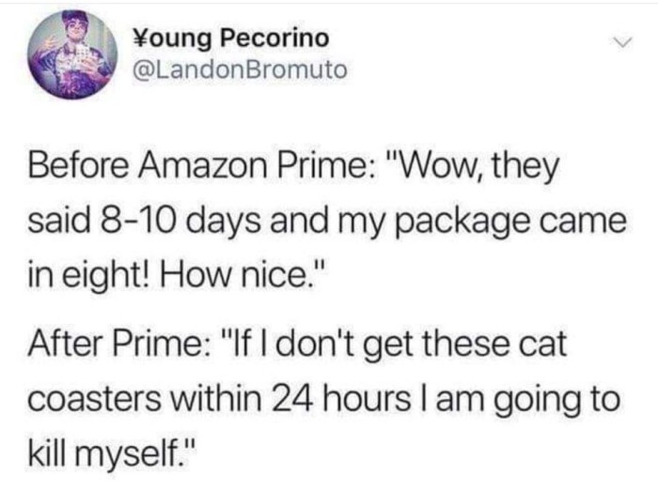Click the word 'Wow,' in the quote
The height and width of the screenshot is (491, 658).
(436, 166)
